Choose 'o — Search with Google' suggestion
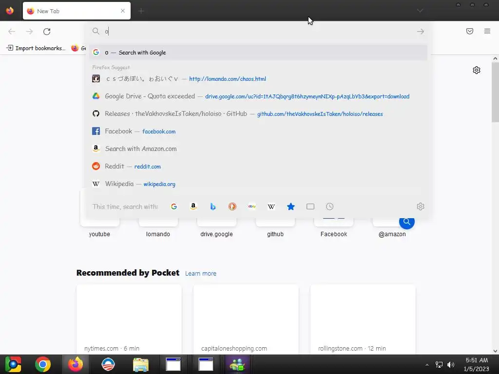The image size is (499, 374). pos(258,53)
